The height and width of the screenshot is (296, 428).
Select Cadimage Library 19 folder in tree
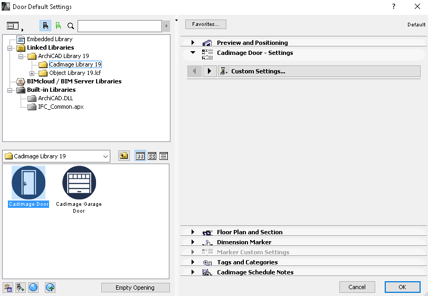pos(75,64)
